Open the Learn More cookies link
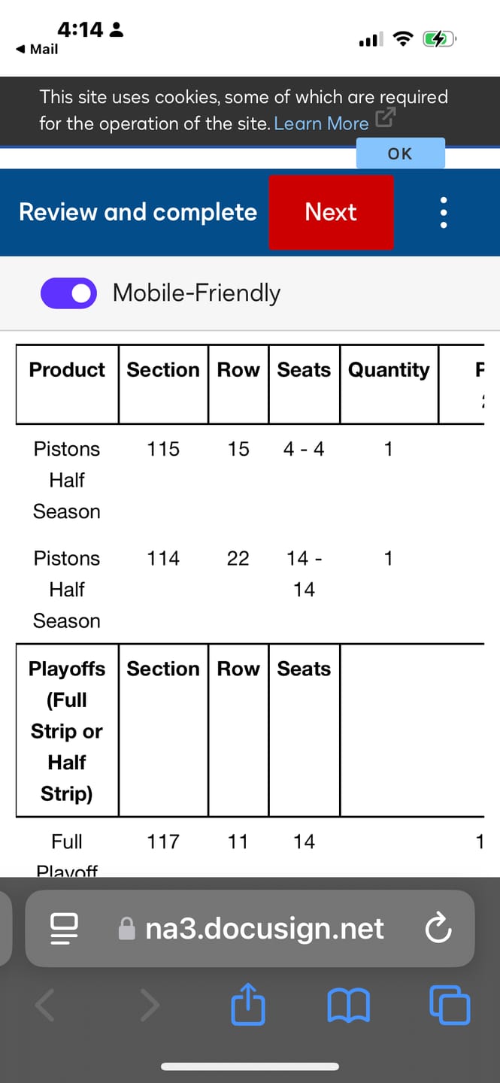Image resolution: width=500 pixels, height=1083 pixels. pos(321,123)
